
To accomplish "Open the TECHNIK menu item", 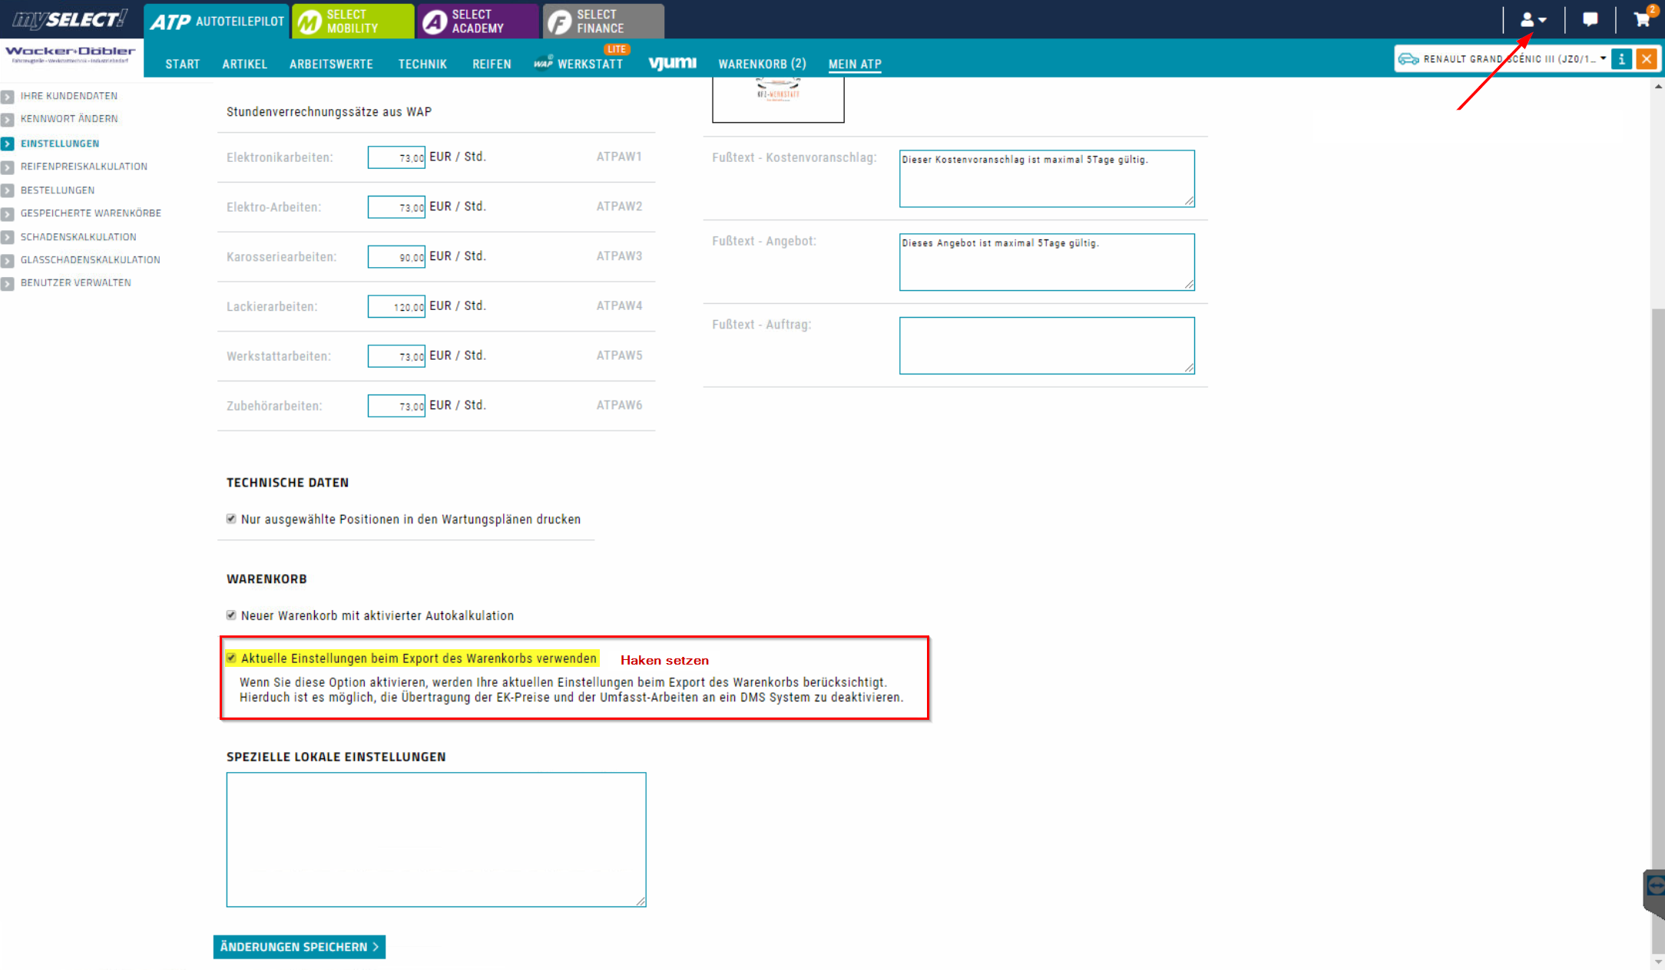I will click(x=422, y=64).
